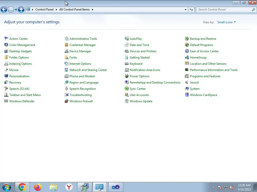Viewport: 257px width, 192px height.
Task: Open Performance Information and Tools link
Action: [x=214, y=70]
